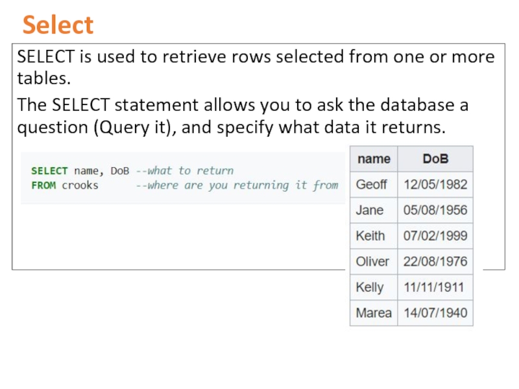Click the "--what to return" code comment
The width and height of the screenshot is (519, 389).
click(x=184, y=171)
